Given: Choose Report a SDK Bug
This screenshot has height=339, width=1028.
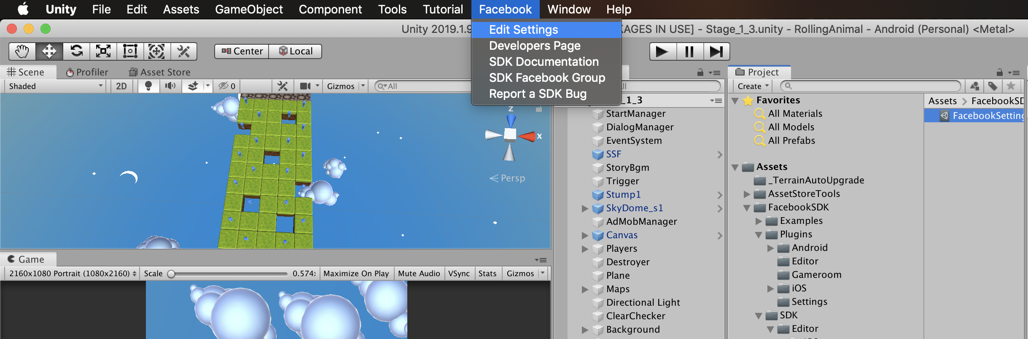Looking at the screenshot, I should pos(546,94).
